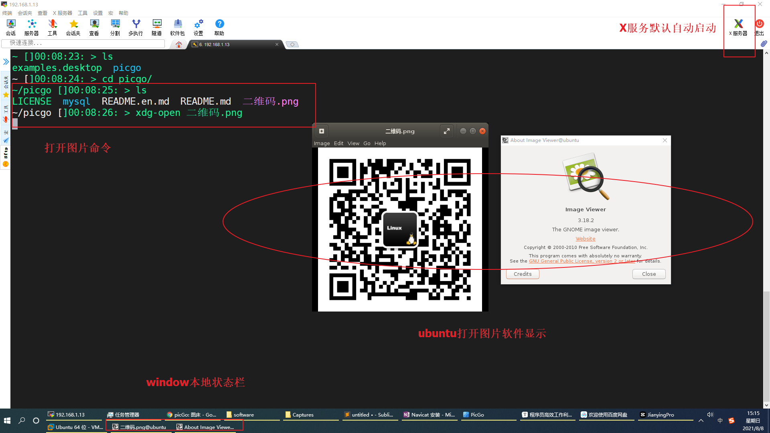Switch to Ubuntu 64 位 VMware taskbar item
The width and height of the screenshot is (770, 433).
tap(75, 427)
